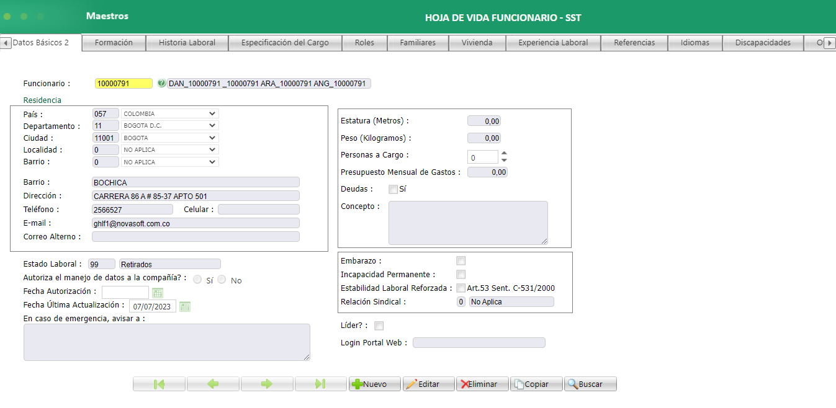Click the Fecha Última Actualización date field
836x408 pixels.
coord(153,306)
